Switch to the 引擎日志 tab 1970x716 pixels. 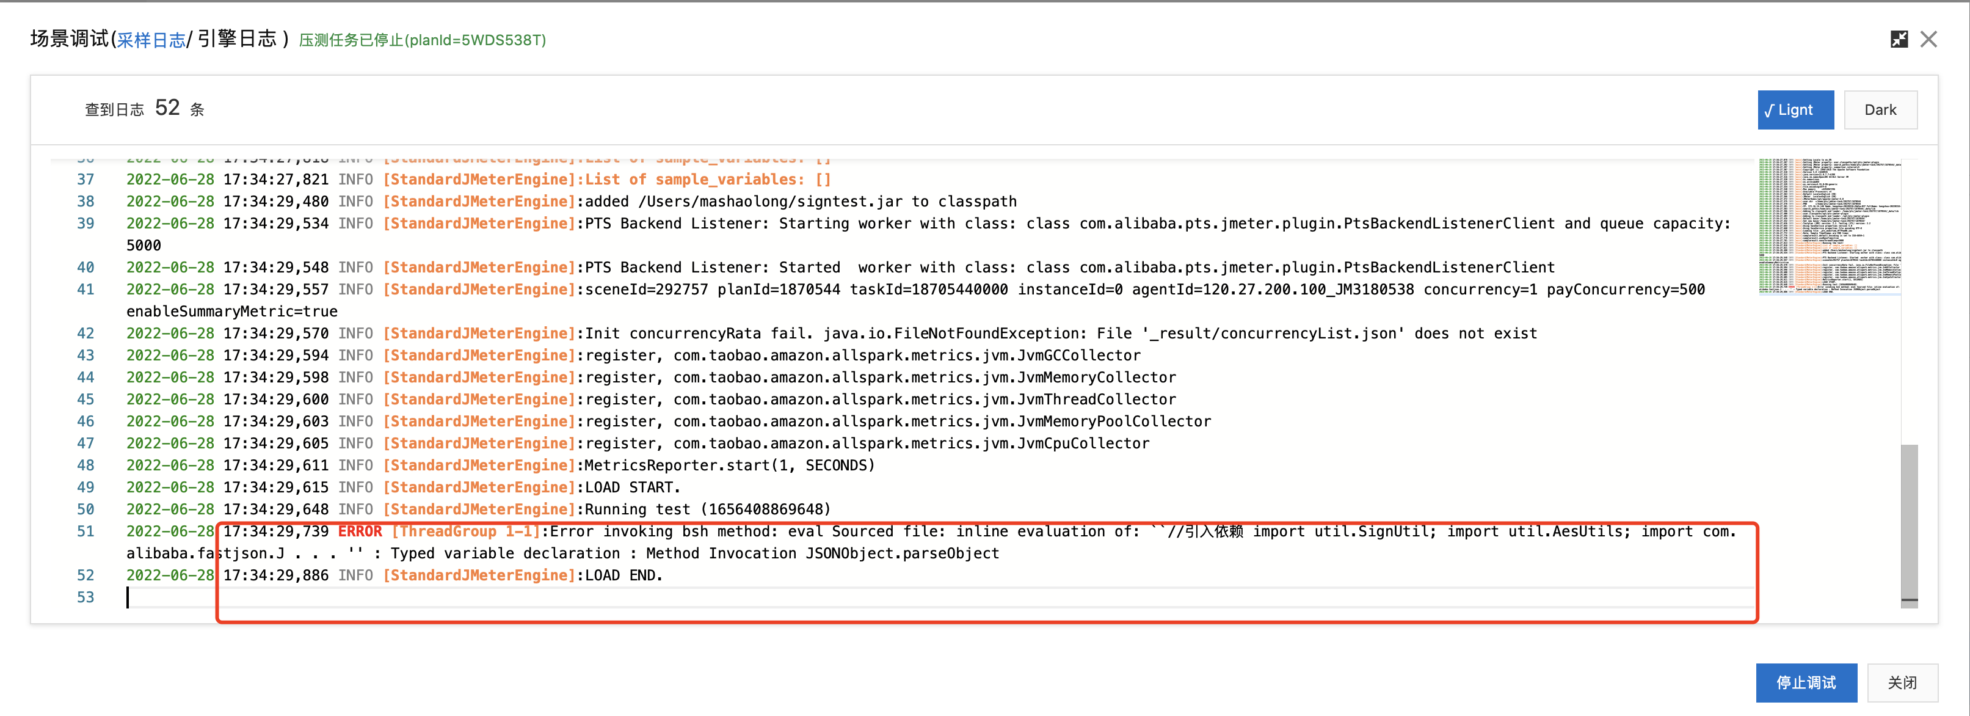[x=237, y=39]
